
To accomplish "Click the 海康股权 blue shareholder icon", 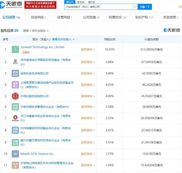I will (15, 130).
